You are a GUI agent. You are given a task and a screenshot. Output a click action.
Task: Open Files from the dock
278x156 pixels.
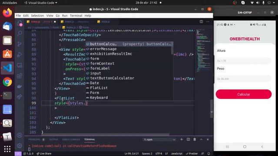tap(7, 40)
